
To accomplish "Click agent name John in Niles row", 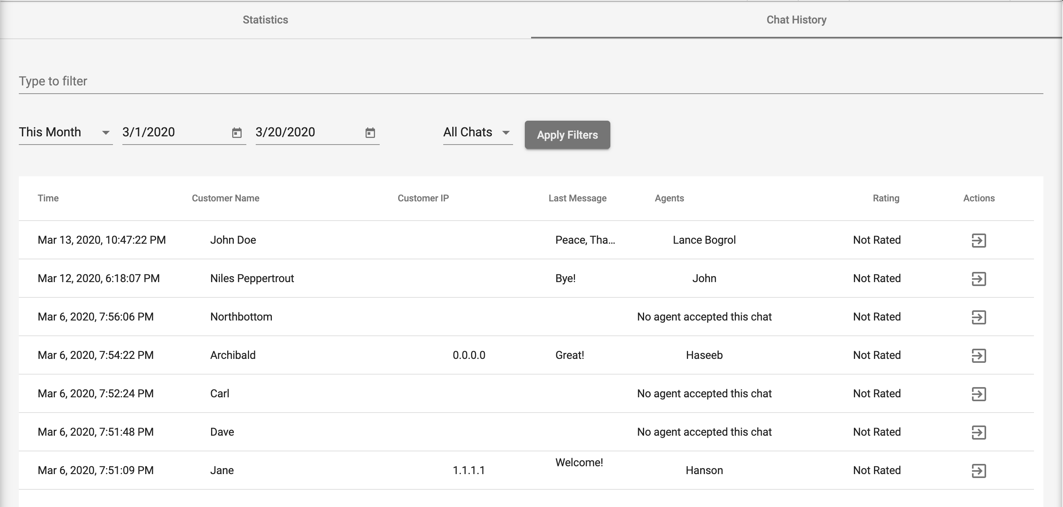I will pyautogui.click(x=704, y=278).
